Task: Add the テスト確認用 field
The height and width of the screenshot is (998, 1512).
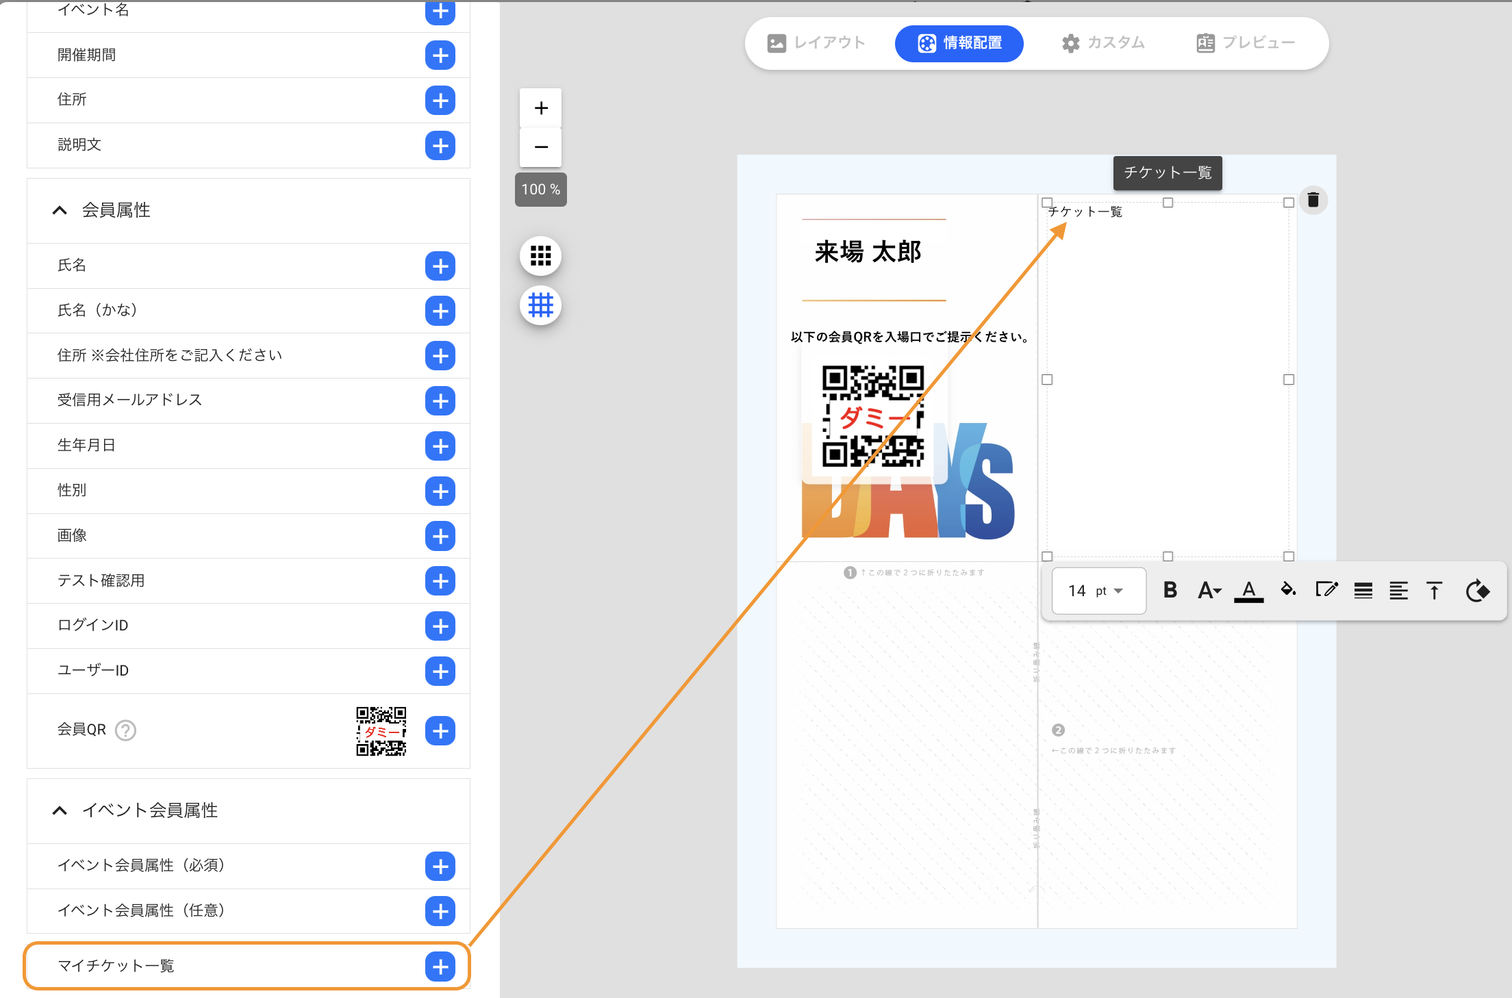Action: [x=440, y=581]
